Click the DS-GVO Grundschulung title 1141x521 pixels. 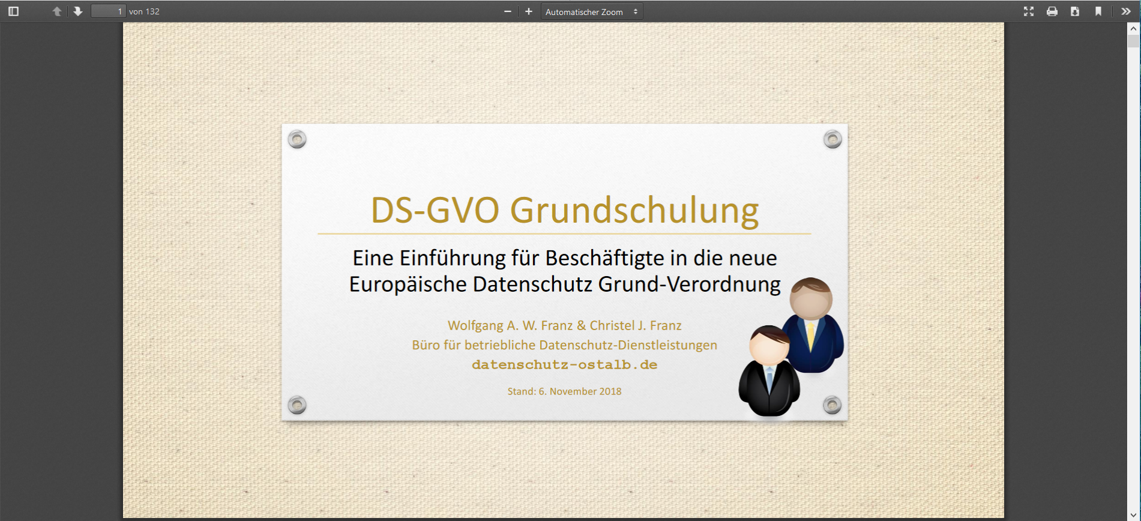[564, 210]
